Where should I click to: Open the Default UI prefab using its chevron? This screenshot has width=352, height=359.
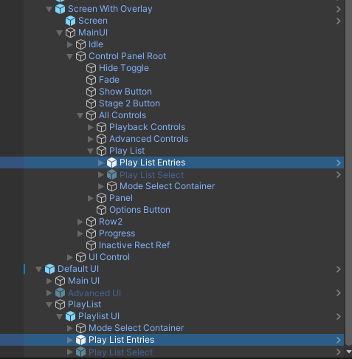coord(339,269)
